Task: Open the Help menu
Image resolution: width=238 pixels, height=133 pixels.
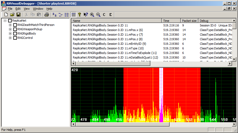Action: click(x=49, y=9)
